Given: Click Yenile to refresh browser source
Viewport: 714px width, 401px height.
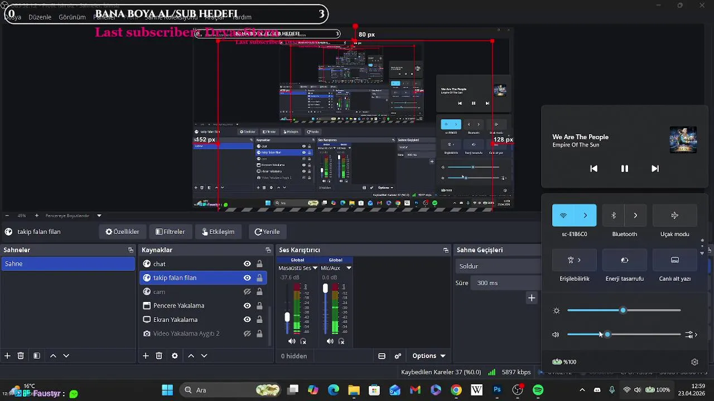Looking at the screenshot, I should pyautogui.click(x=267, y=232).
